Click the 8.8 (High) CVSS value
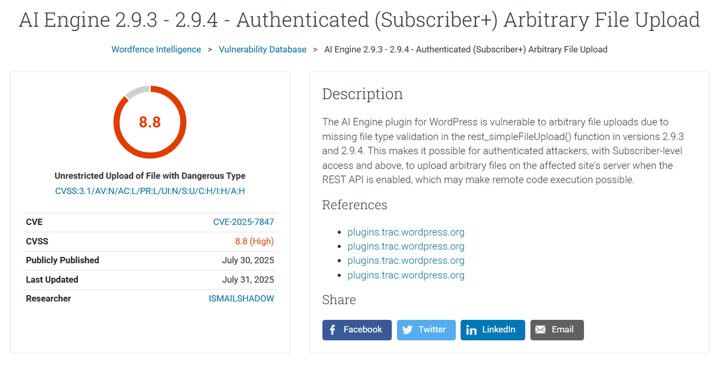Image resolution: width=720 pixels, height=366 pixels. [254, 241]
